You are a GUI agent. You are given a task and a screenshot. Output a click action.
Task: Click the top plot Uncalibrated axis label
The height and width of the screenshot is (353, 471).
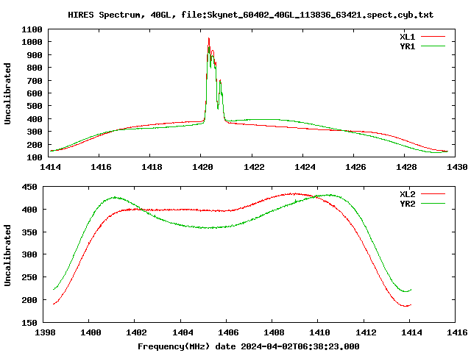click(x=7, y=93)
